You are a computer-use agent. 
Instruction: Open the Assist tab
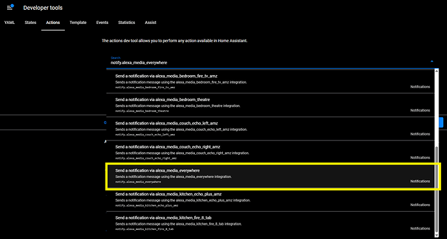150,23
